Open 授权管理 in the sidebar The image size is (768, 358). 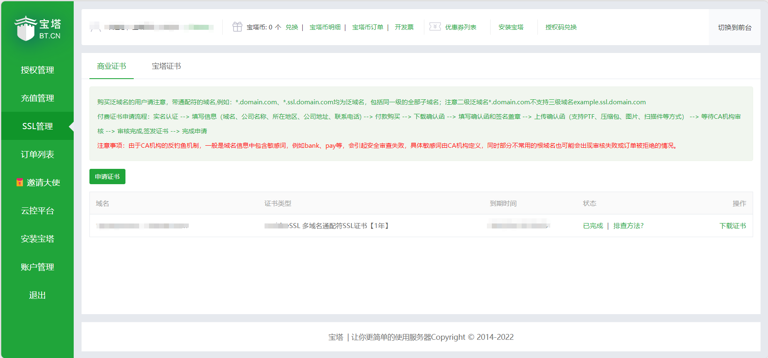pos(38,70)
